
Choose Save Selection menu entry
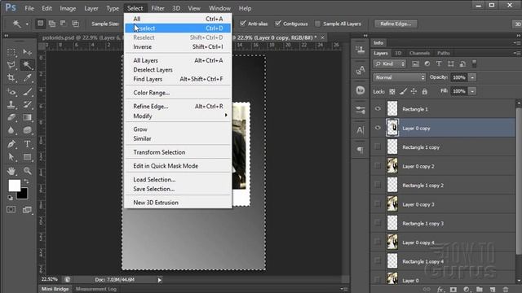178,189
